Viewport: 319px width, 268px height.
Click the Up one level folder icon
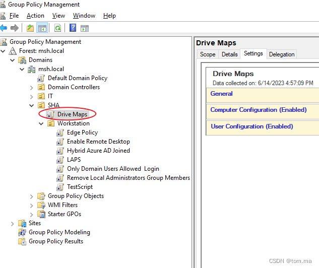coord(30,28)
